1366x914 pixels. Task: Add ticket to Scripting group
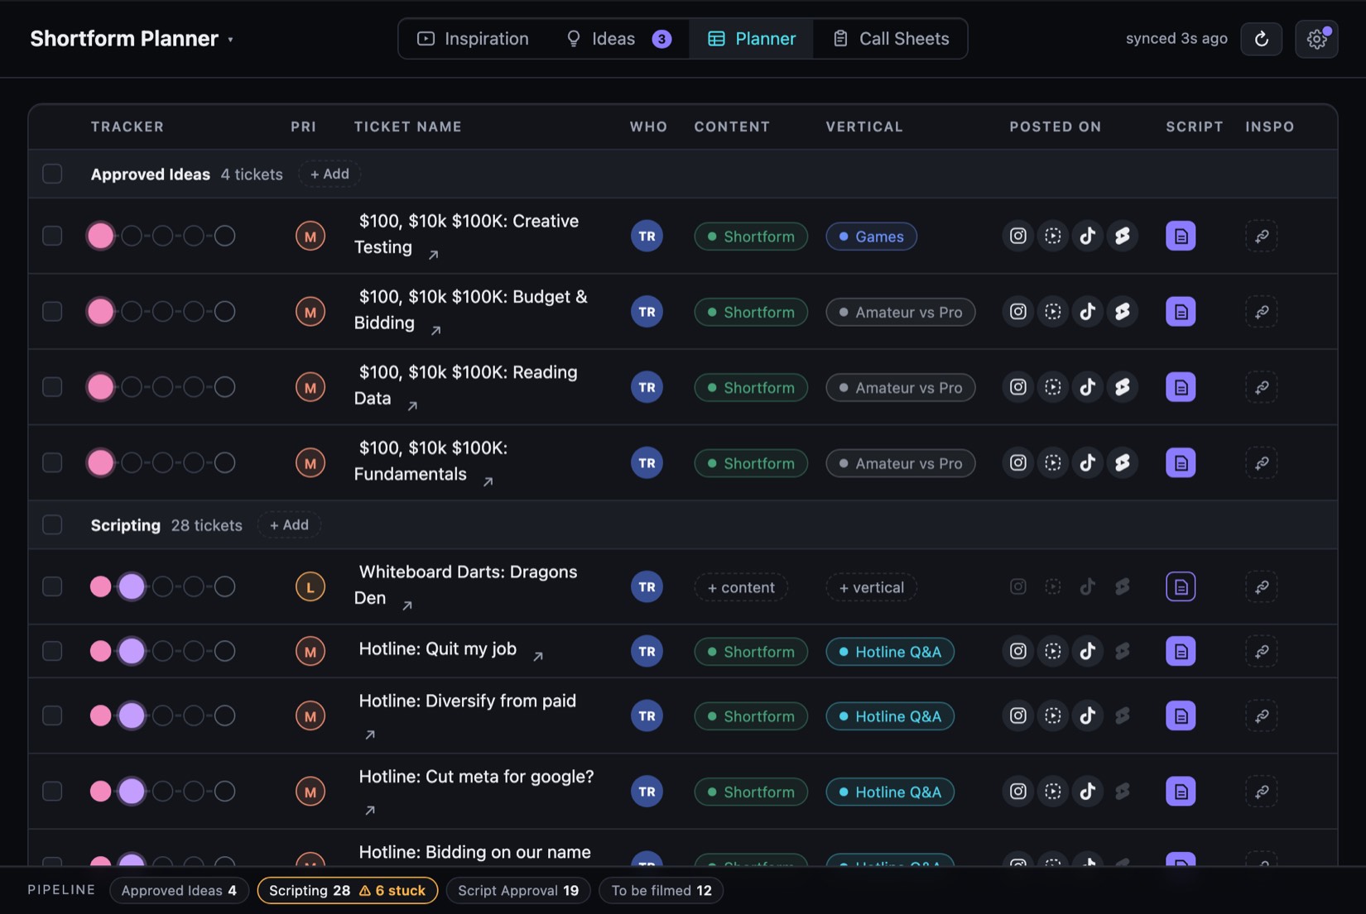[289, 524]
